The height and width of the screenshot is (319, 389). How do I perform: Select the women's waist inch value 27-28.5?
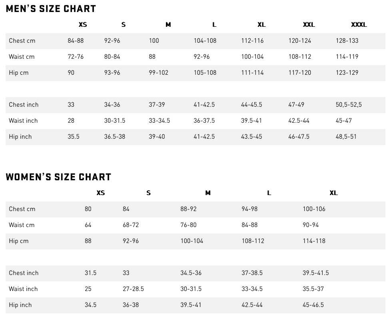133,289
